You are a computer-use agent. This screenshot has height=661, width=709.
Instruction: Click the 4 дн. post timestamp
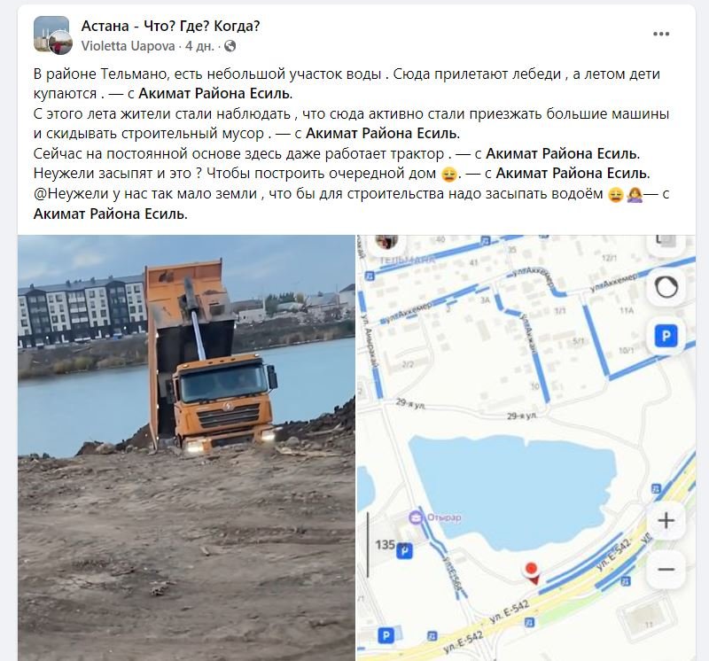pyautogui.click(x=199, y=46)
